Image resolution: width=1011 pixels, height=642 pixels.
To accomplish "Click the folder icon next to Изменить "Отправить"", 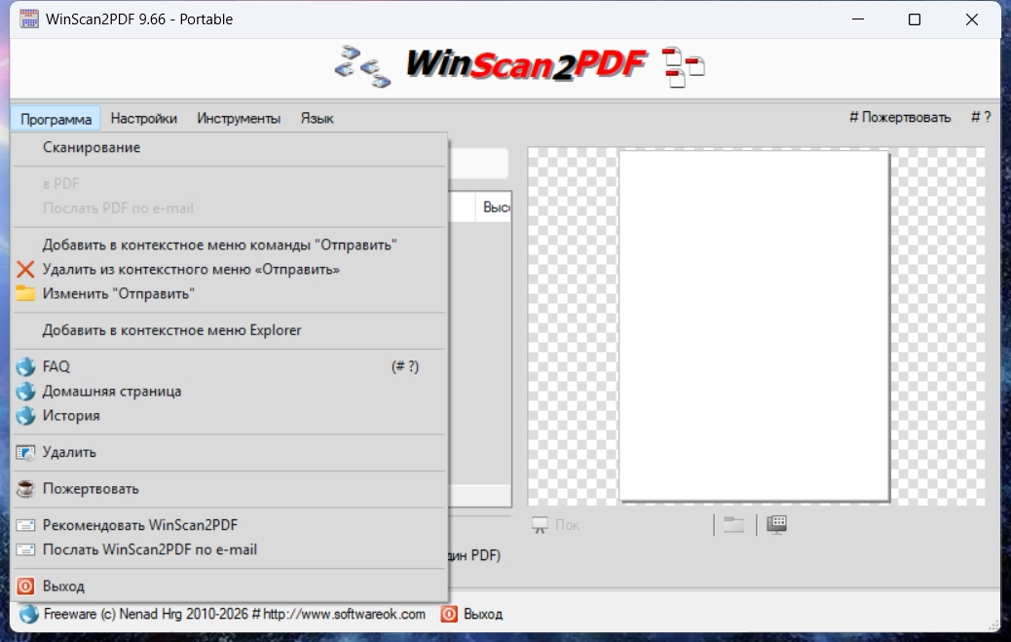I will tap(25, 293).
